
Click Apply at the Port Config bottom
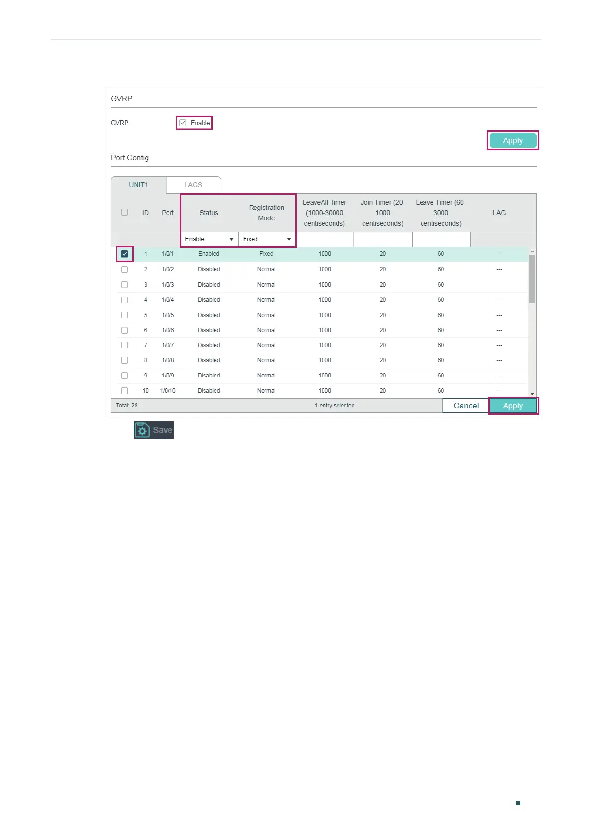(x=512, y=406)
